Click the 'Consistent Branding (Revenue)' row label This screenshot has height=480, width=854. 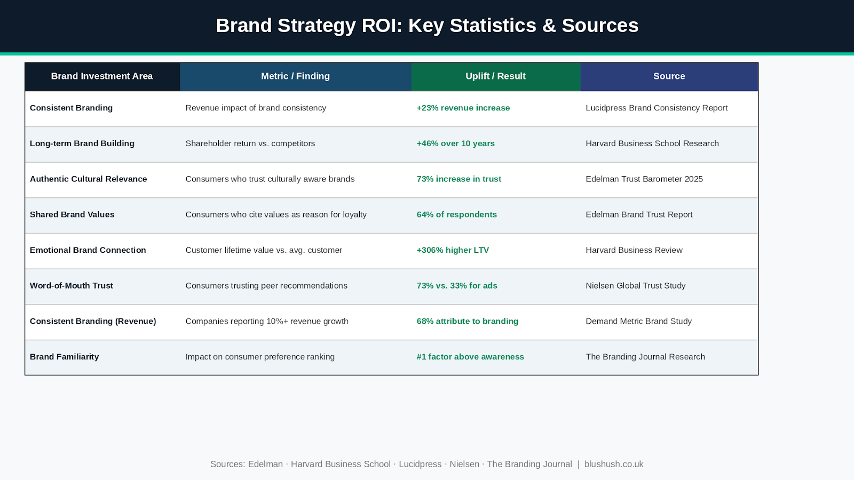93,321
